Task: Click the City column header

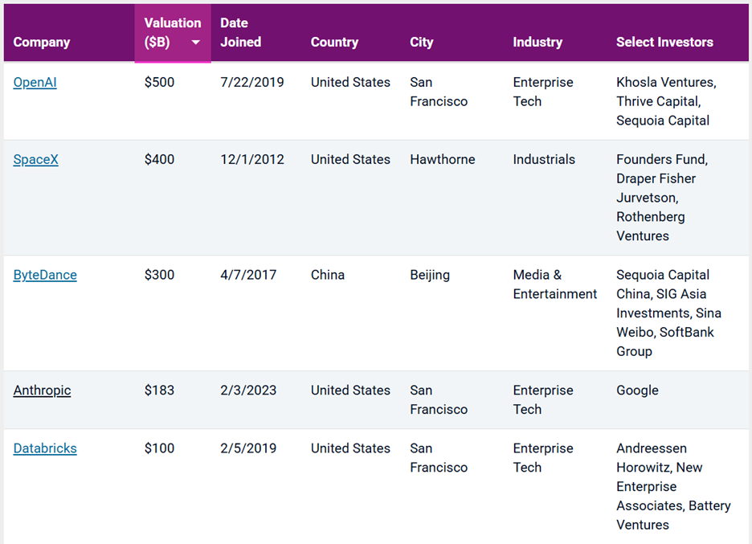Action: point(421,42)
